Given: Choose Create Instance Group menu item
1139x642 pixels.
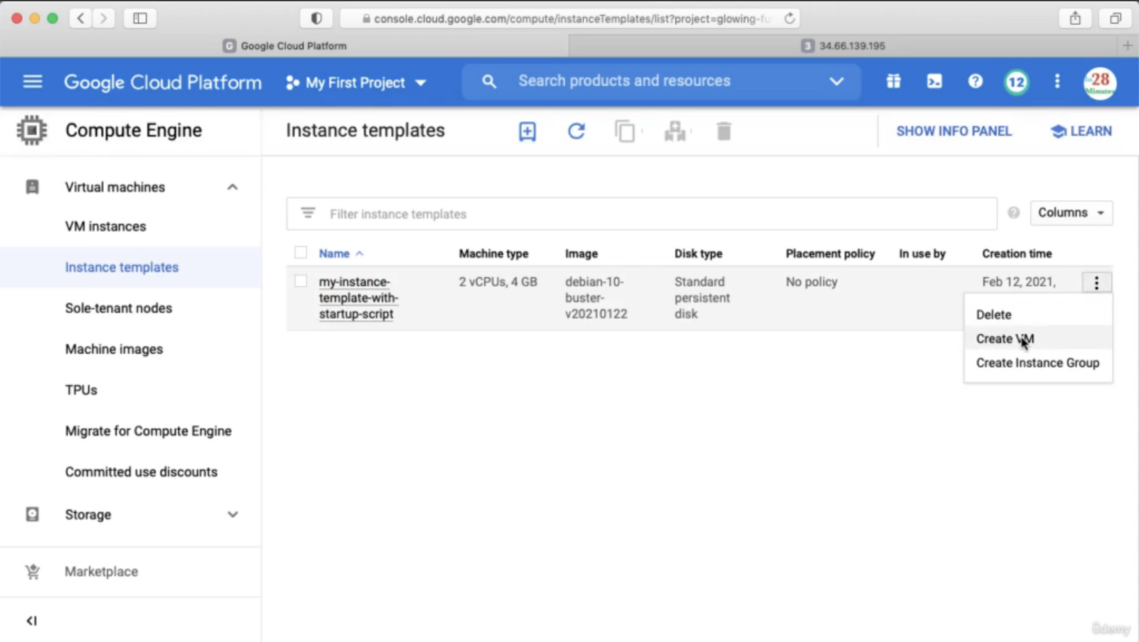Looking at the screenshot, I should point(1038,363).
